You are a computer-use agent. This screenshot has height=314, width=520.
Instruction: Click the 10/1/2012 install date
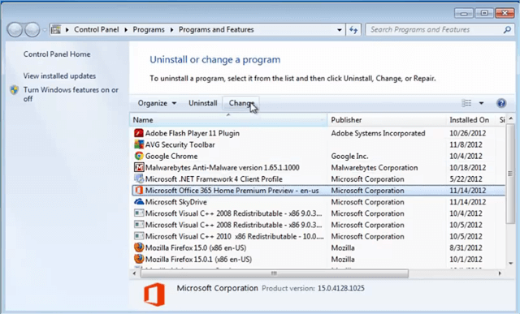tap(466, 259)
